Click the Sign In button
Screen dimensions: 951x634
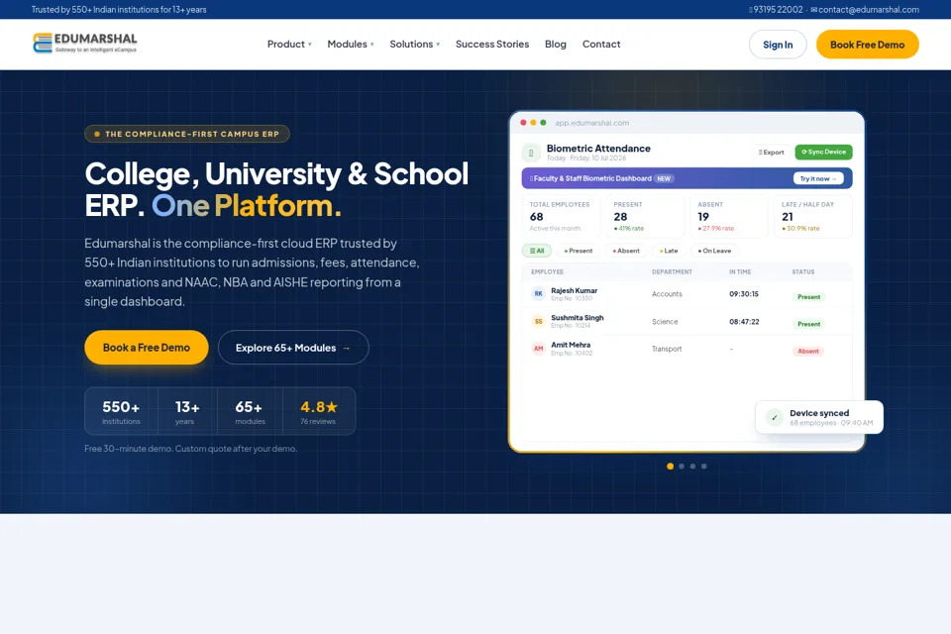(x=778, y=45)
